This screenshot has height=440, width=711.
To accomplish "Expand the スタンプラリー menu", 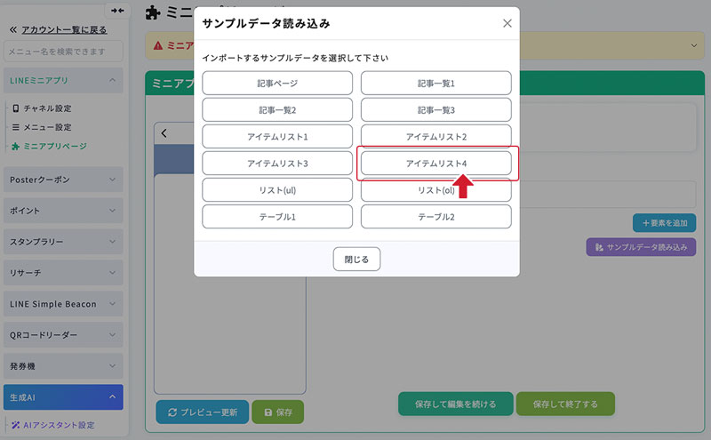I will tap(63, 242).
